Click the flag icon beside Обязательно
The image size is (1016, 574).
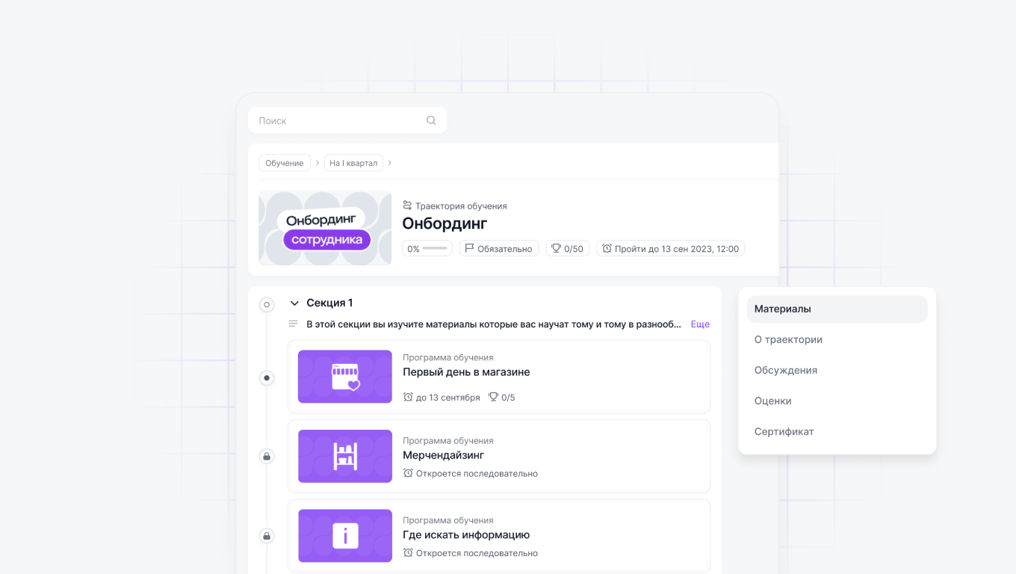pyautogui.click(x=470, y=248)
